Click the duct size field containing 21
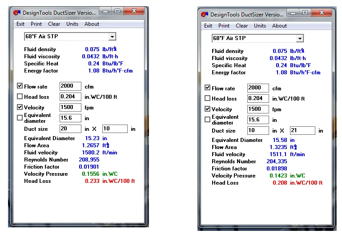 click(x=302, y=131)
